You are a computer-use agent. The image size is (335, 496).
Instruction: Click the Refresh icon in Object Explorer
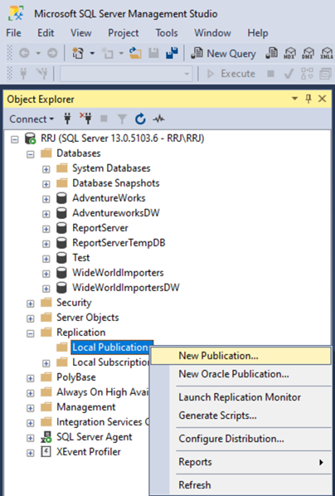(140, 119)
